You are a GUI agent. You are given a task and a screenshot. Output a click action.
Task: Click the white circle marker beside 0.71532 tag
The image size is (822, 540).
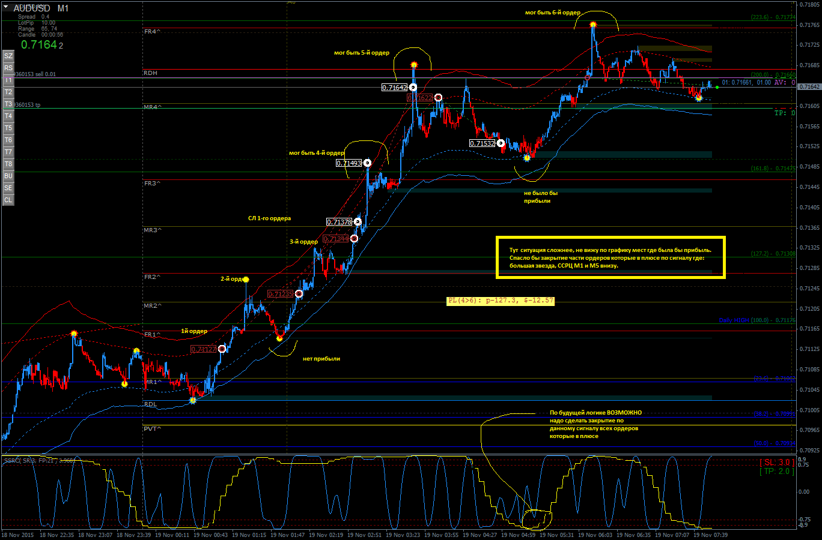[501, 143]
